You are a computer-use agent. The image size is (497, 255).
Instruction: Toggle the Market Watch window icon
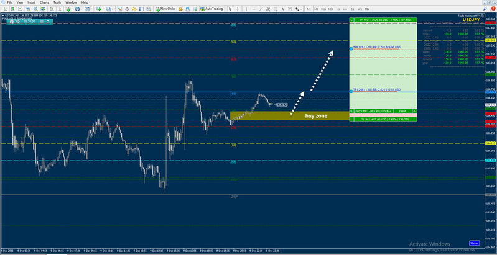pyautogui.click(x=119, y=9)
